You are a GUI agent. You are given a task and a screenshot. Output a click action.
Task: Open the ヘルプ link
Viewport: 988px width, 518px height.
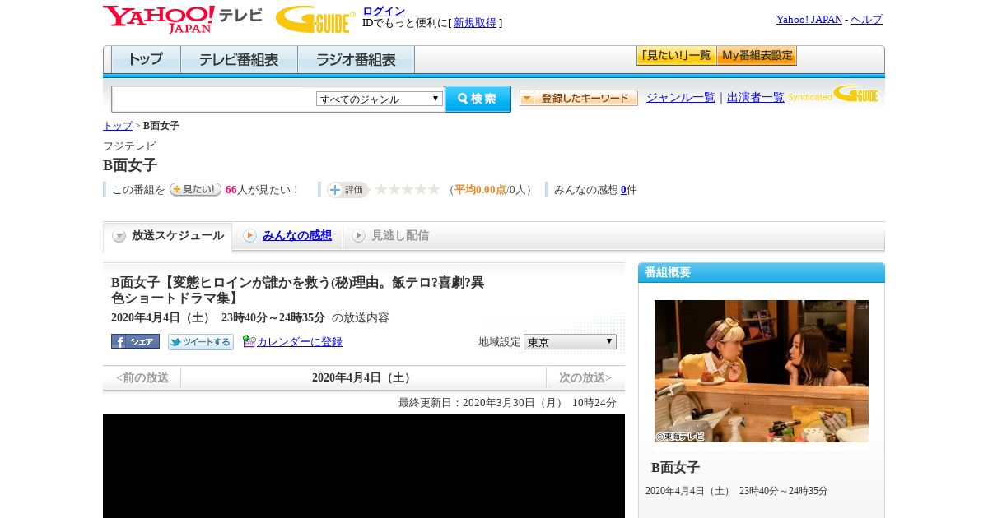[x=866, y=19]
